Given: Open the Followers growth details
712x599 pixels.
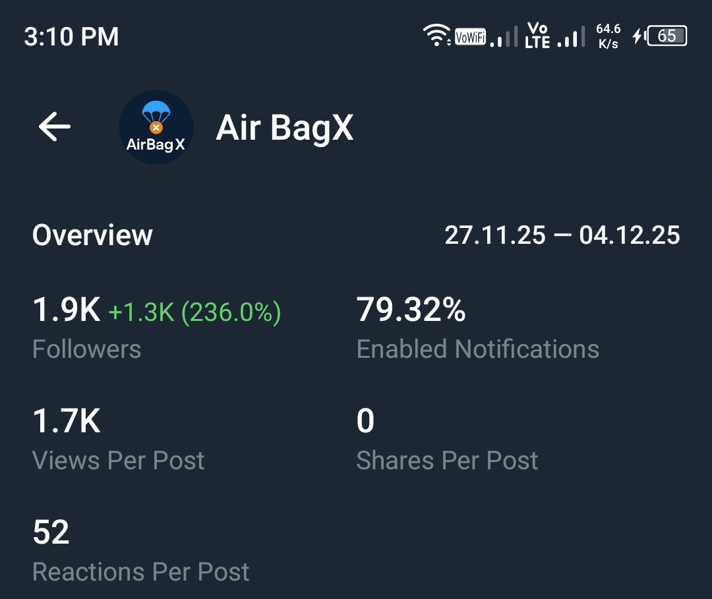Looking at the screenshot, I should click(86, 349).
